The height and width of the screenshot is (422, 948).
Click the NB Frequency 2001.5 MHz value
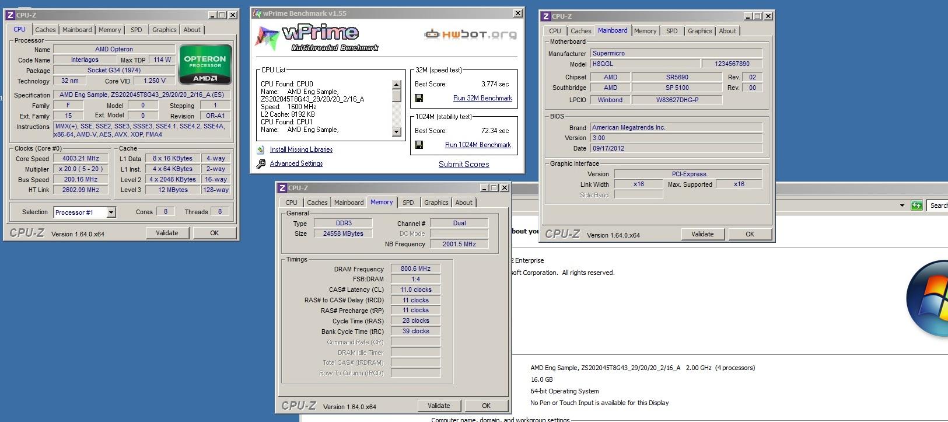(459, 244)
